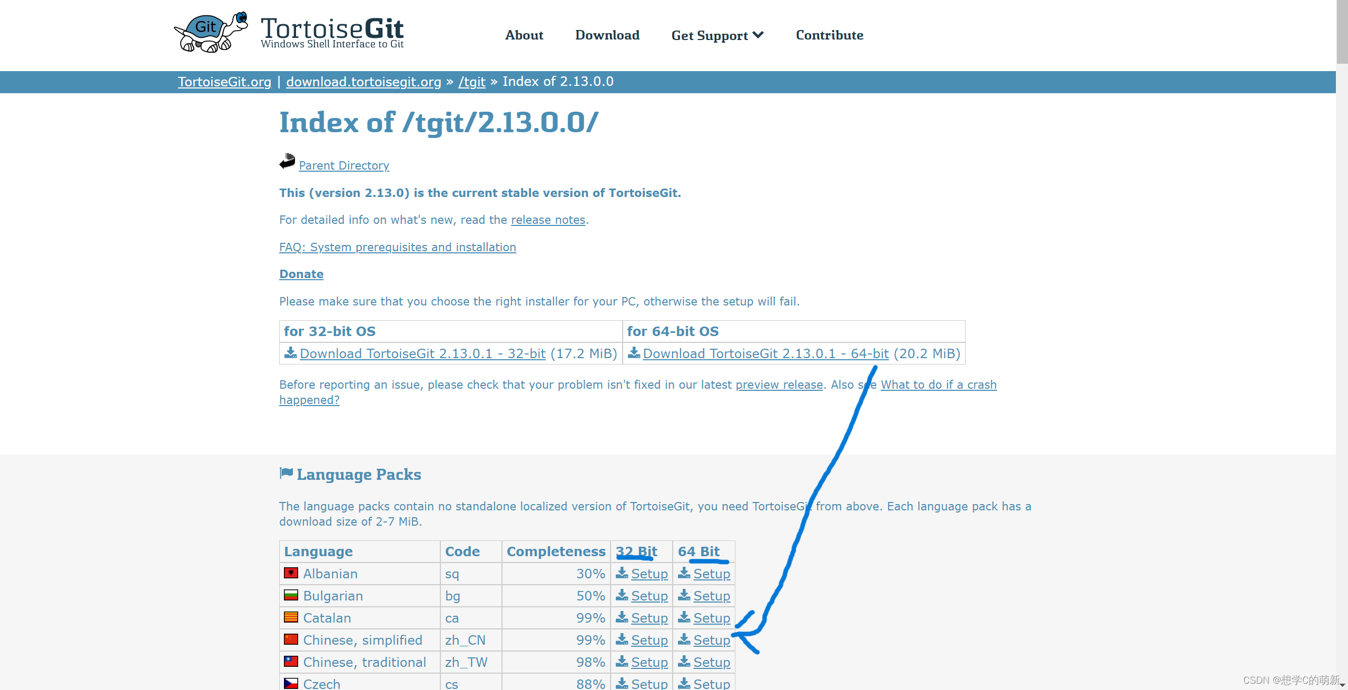The height and width of the screenshot is (690, 1348).
Task: Click the 64 Bit column header link
Action: [700, 551]
